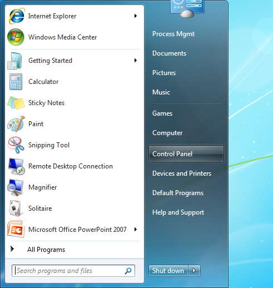273x288 pixels.
Task: Click the Search programs and files box
Action: tap(73, 271)
